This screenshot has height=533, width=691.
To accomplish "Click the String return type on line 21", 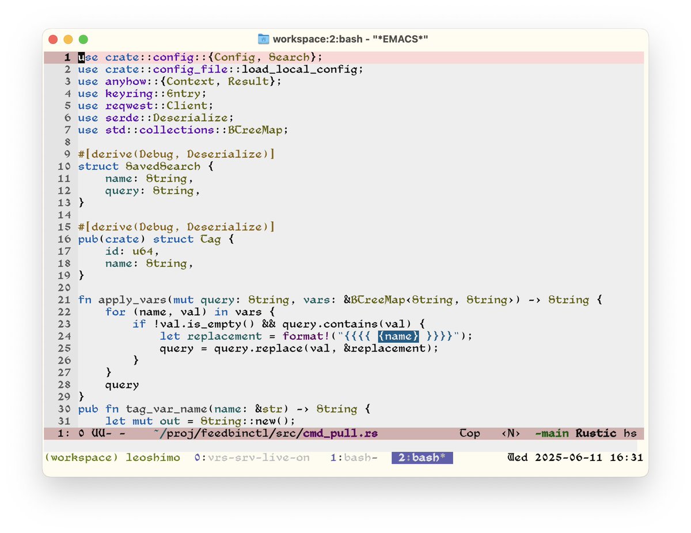I will [568, 300].
